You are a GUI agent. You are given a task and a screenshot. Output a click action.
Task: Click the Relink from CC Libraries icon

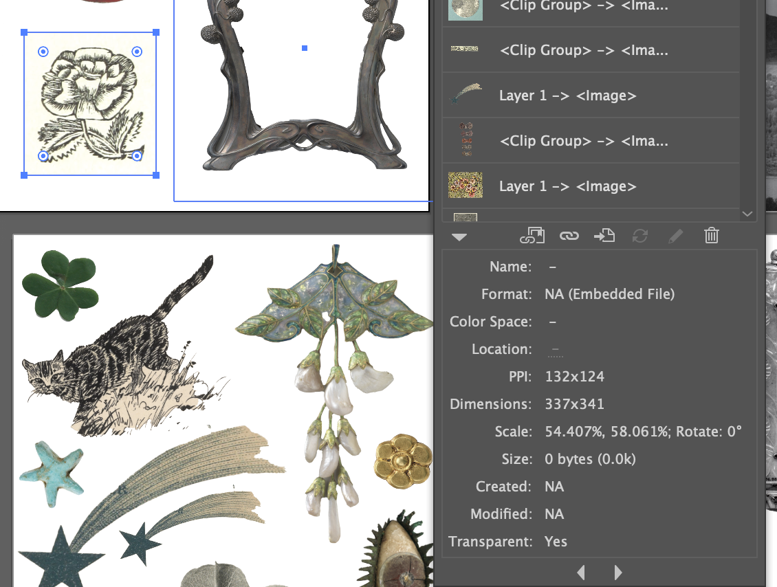tap(533, 236)
